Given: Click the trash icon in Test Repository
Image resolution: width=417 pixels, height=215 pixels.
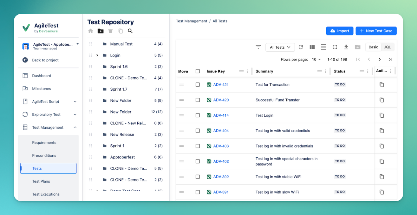Looking at the screenshot, I should click(x=110, y=31).
